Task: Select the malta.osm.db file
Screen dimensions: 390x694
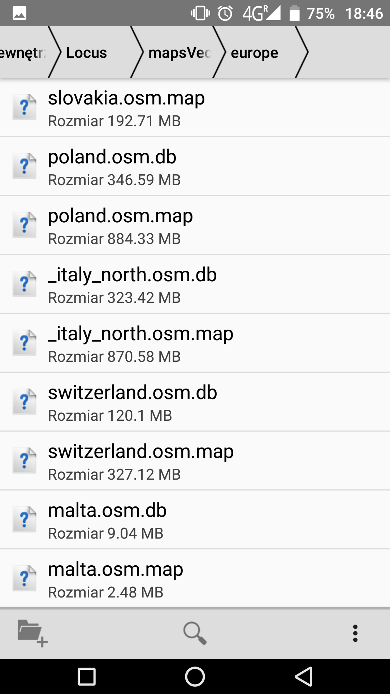Action: pos(195,520)
